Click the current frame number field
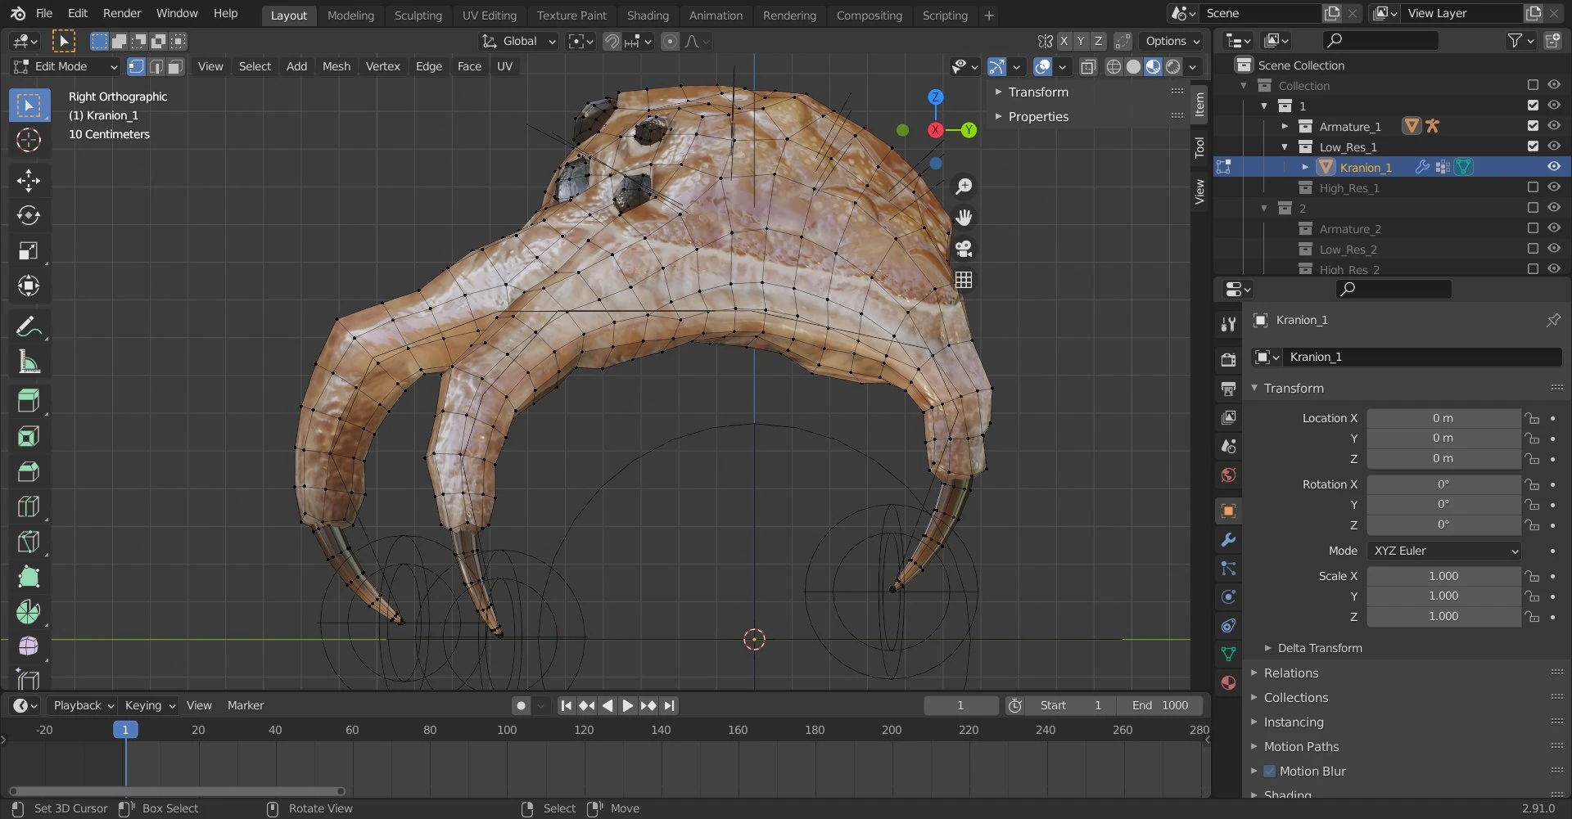 click(960, 705)
